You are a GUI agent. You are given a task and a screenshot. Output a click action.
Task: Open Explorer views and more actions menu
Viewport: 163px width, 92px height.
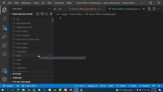tap(49, 9)
